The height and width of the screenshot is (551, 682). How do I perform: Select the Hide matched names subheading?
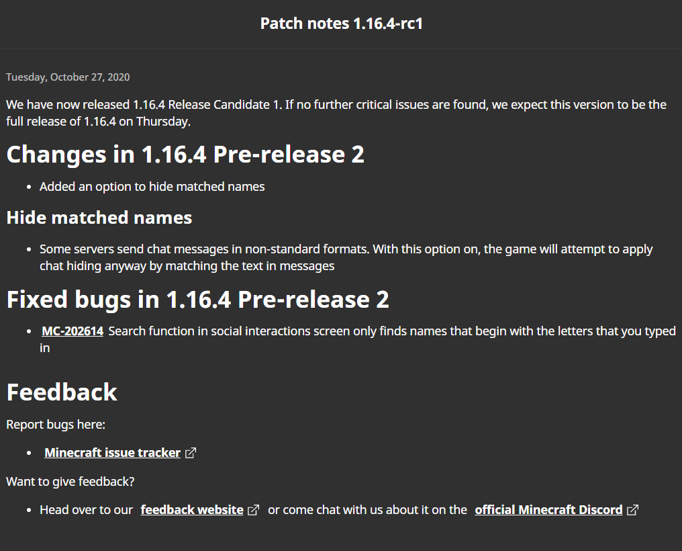pyautogui.click(x=99, y=218)
